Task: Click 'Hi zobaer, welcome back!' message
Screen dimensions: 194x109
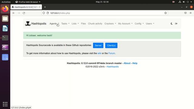Action: [39, 35]
